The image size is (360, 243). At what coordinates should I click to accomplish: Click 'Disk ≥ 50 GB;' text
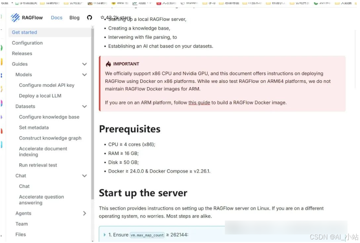[x=124, y=163]
